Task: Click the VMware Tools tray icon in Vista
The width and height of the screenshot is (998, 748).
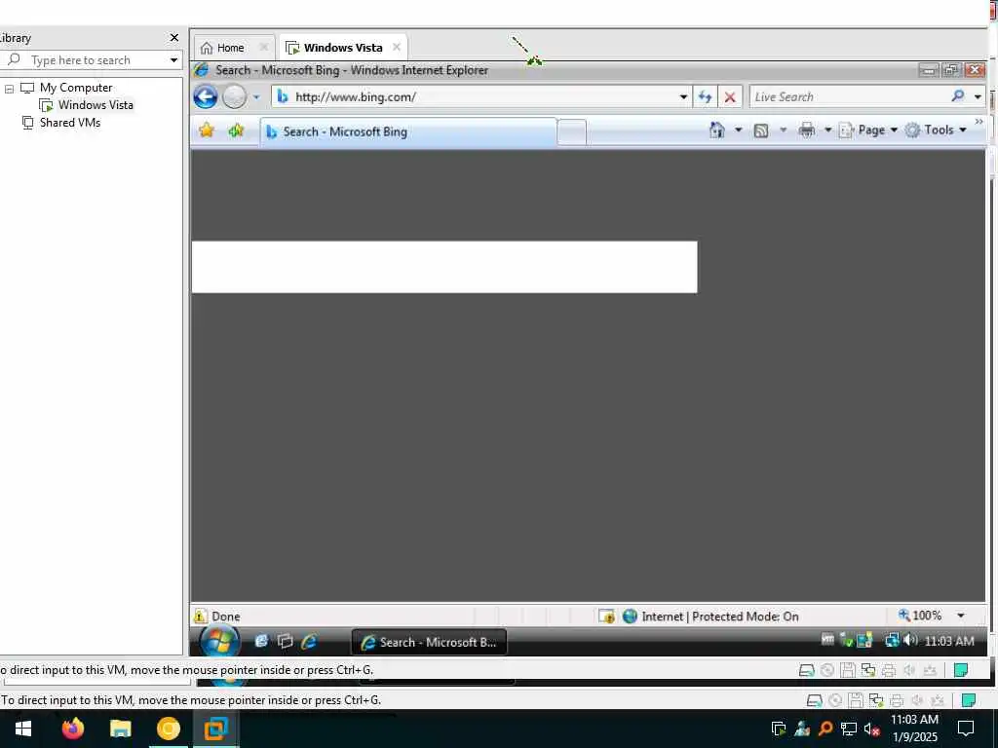Action: click(x=827, y=640)
